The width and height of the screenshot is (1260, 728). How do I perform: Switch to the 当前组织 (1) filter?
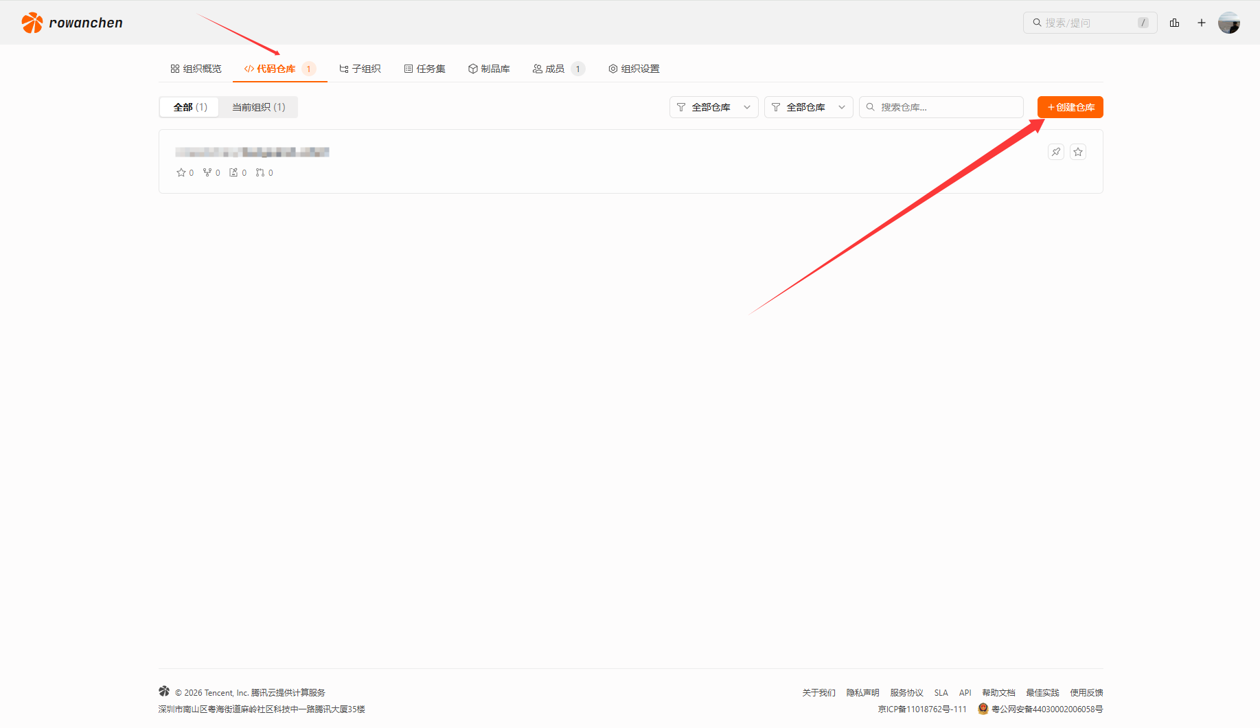[258, 107]
